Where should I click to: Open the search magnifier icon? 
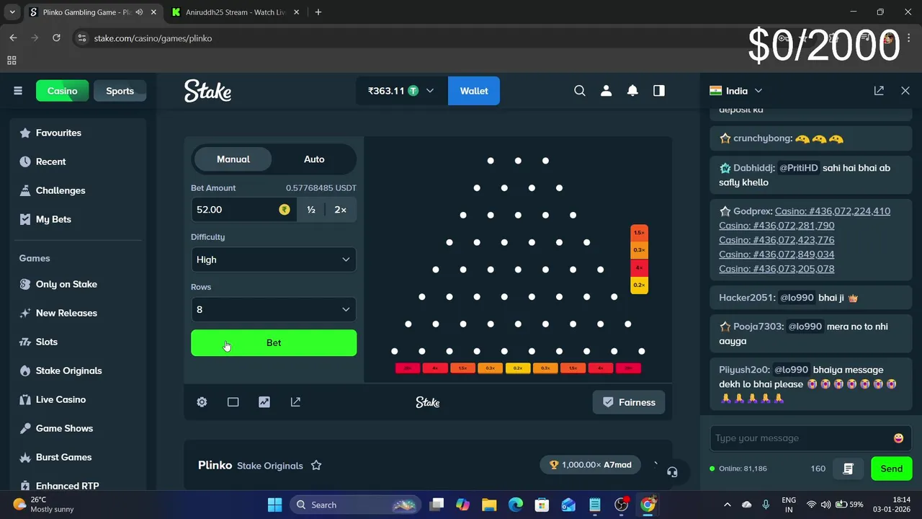pyautogui.click(x=580, y=91)
